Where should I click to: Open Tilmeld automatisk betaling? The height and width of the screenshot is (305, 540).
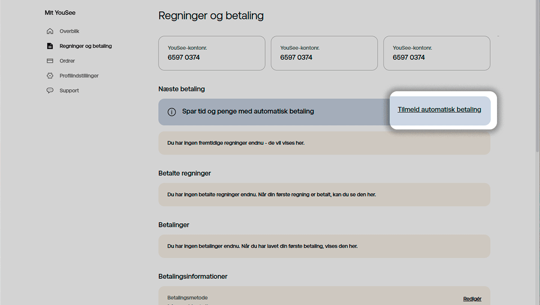click(x=440, y=109)
